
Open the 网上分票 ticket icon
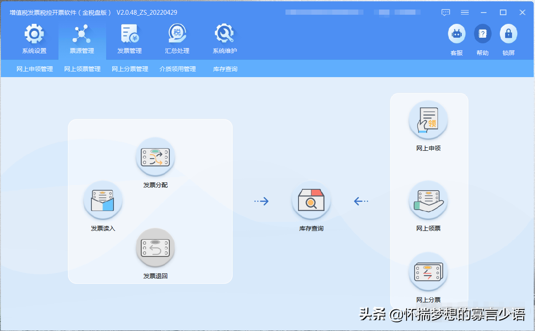tap(428, 272)
